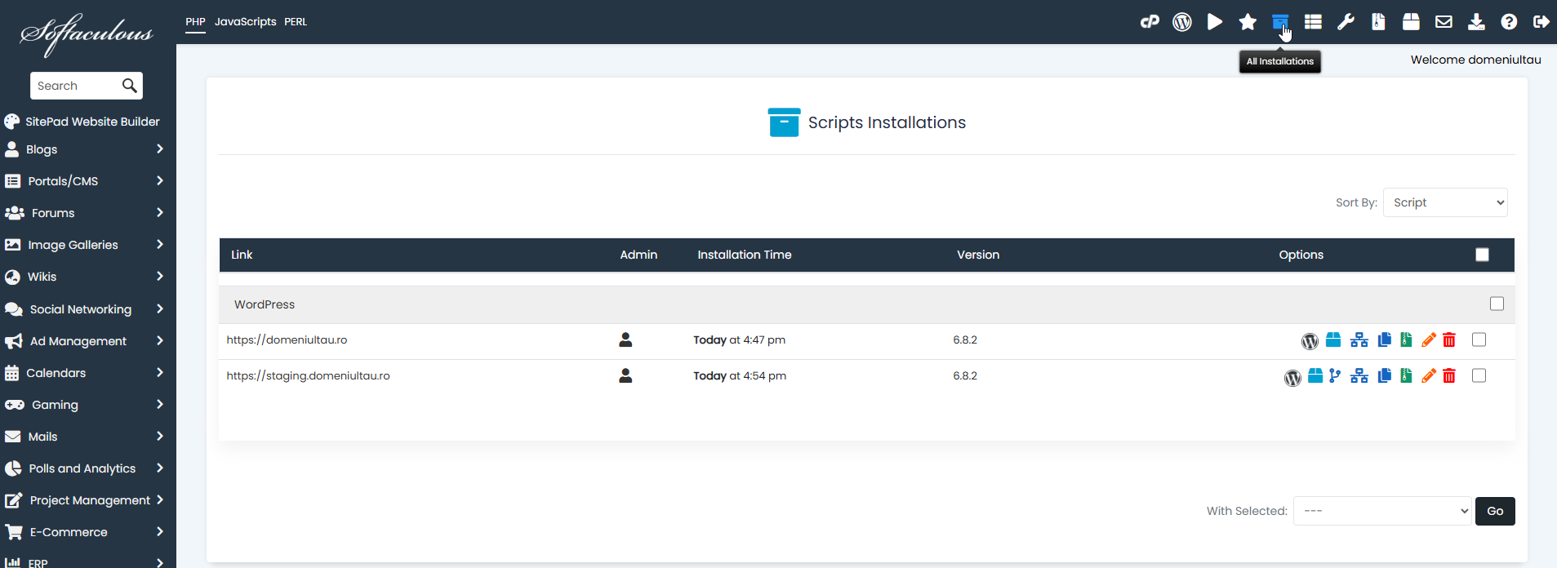Screen dimensions: 1557x568
Task: Back up the staging.domeniultau.ro installation
Action: pos(1406,375)
